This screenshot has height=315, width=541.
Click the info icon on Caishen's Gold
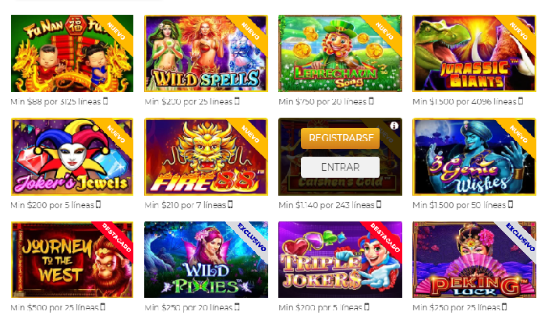click(394, 126)
